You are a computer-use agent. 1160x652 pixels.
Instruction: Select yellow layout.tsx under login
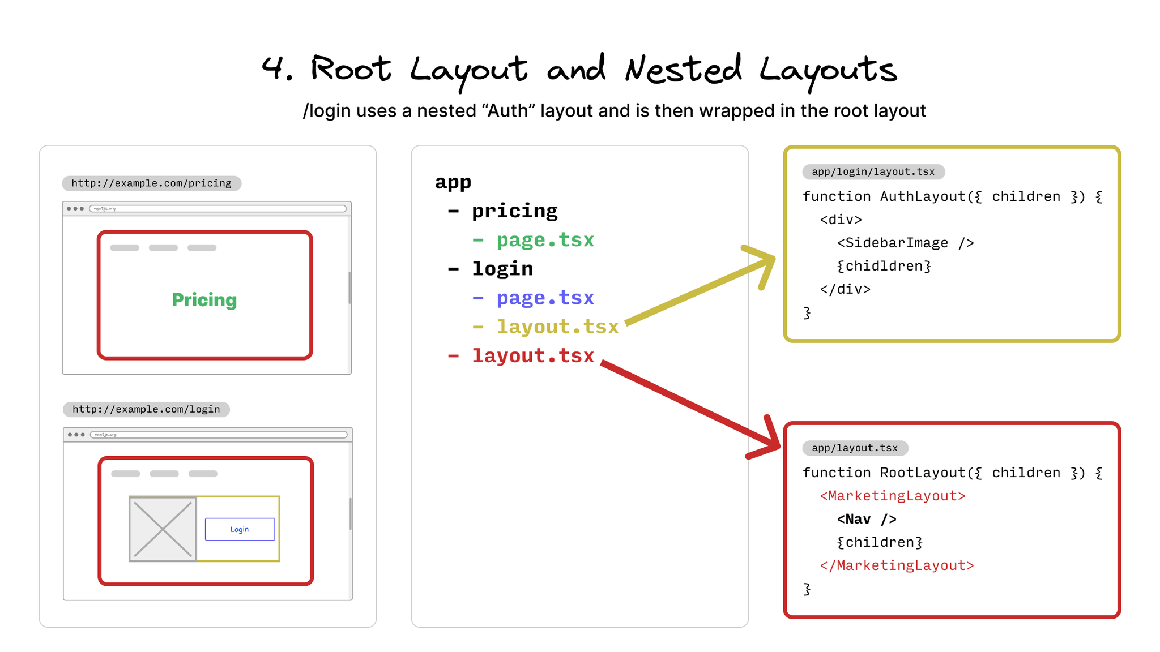(x=557, y=327)
